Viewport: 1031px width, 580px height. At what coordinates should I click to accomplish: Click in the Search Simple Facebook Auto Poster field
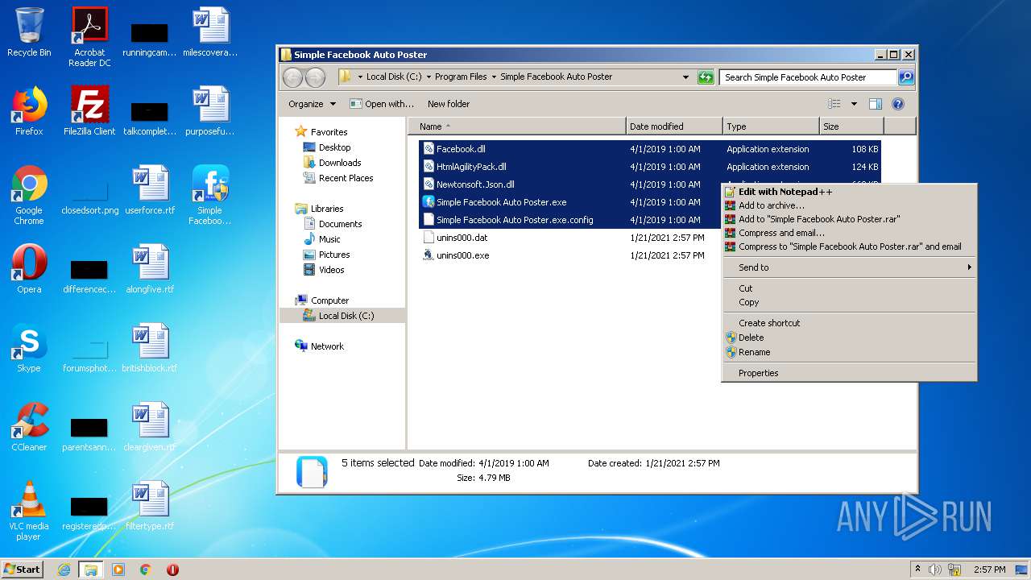tap(808, 77)
